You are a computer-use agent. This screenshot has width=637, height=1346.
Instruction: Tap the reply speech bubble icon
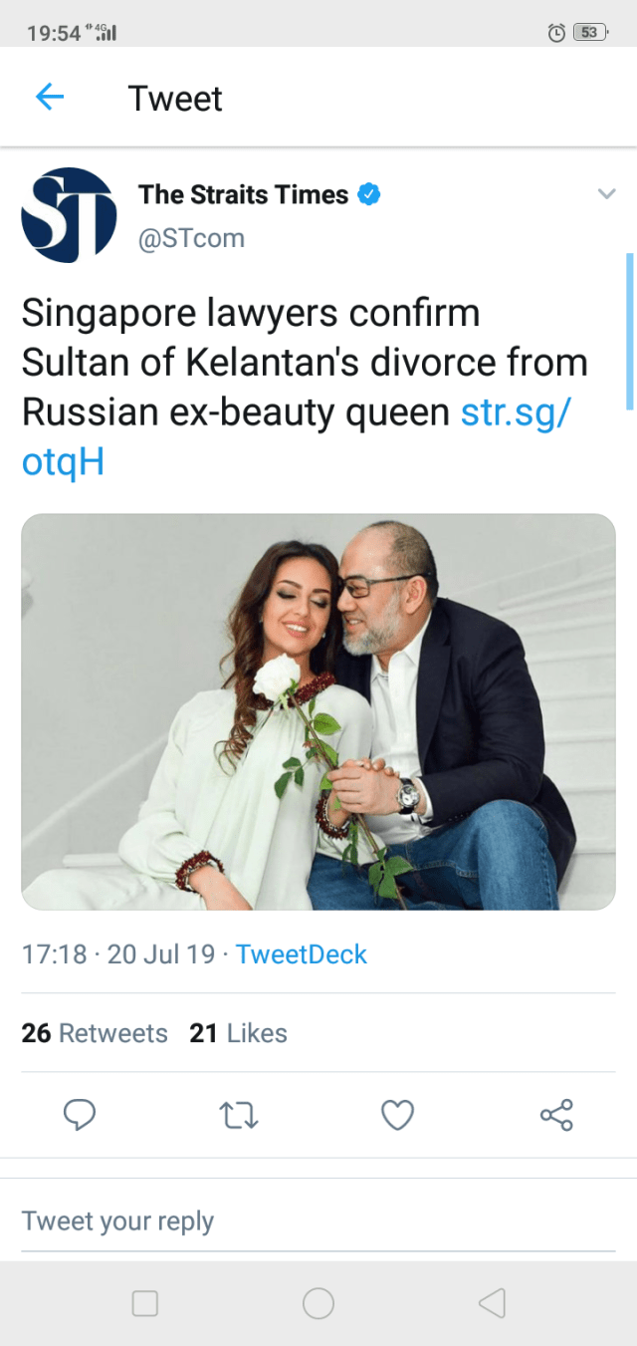(x=80, y=1115)
